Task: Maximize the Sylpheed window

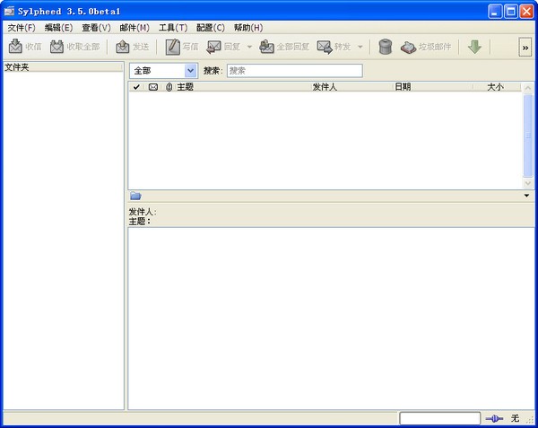Action: [x=510, y=12]
